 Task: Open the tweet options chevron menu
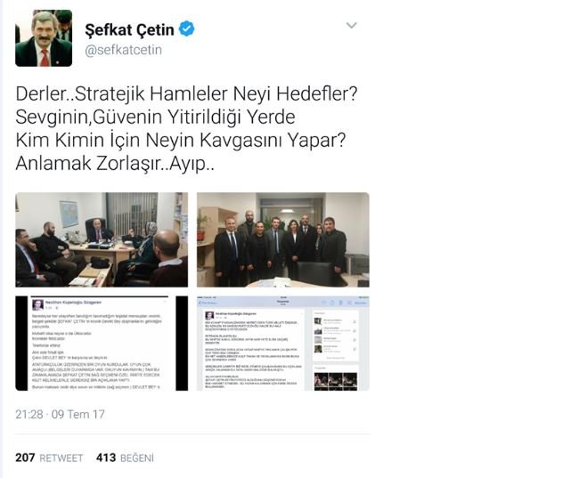coord(351,26)
